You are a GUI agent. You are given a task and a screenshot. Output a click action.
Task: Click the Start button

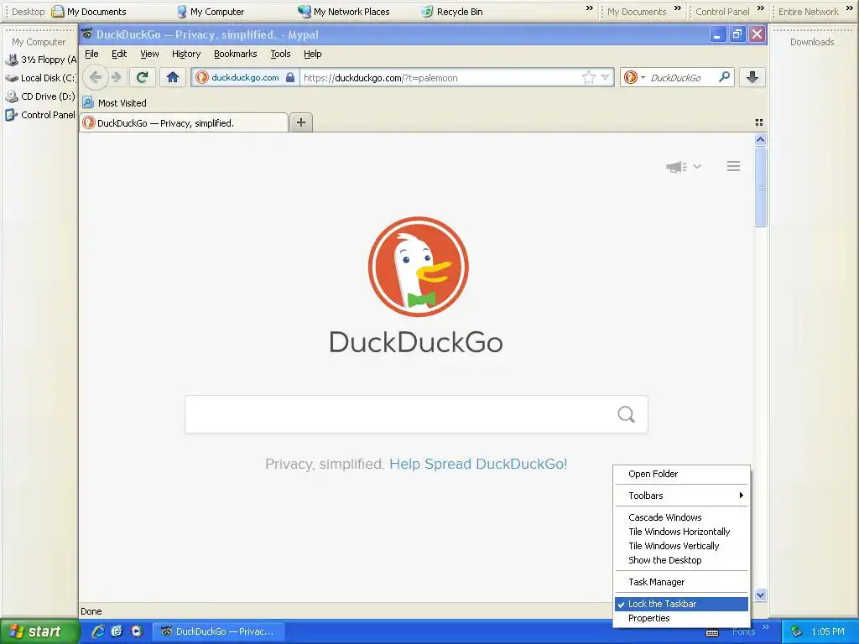[x=39, y=631]
